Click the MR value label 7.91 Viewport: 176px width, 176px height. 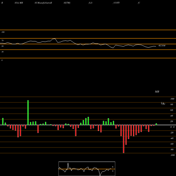click(x=163, y=104)
